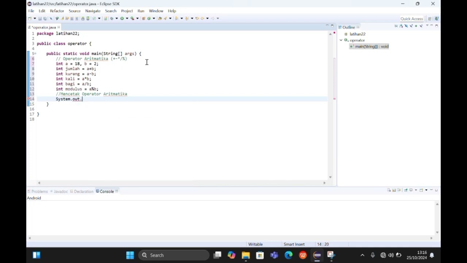Open the File menu
467x263 pixels.
coord(31,11)
